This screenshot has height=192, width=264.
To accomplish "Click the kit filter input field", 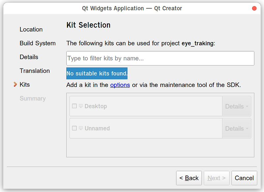I will pyautogui.click(x=160, y=58).
